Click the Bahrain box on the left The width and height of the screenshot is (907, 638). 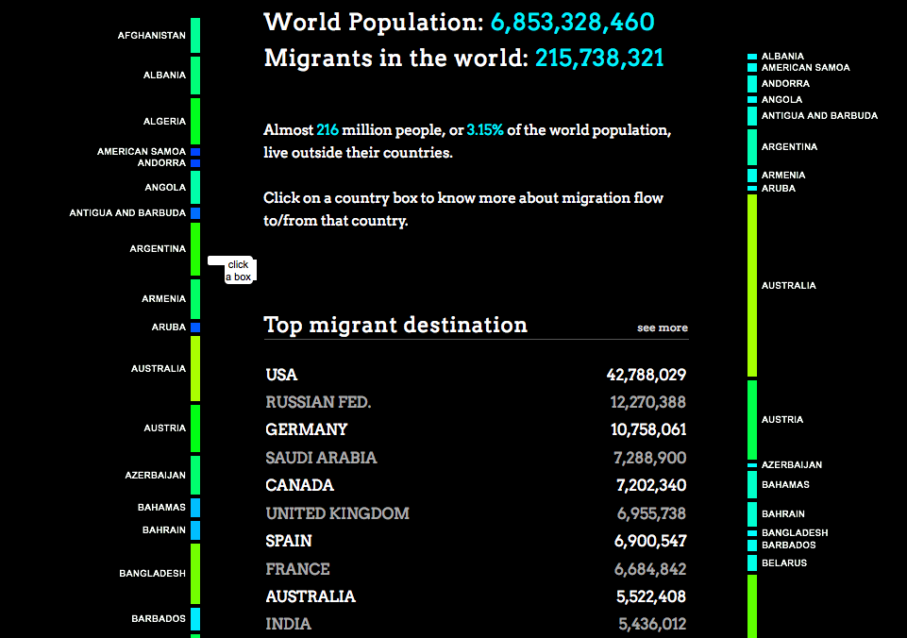click(195, 529)
